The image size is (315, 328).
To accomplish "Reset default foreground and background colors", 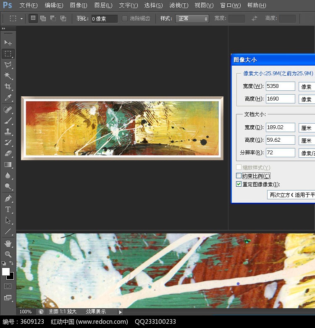I will 3,263.
